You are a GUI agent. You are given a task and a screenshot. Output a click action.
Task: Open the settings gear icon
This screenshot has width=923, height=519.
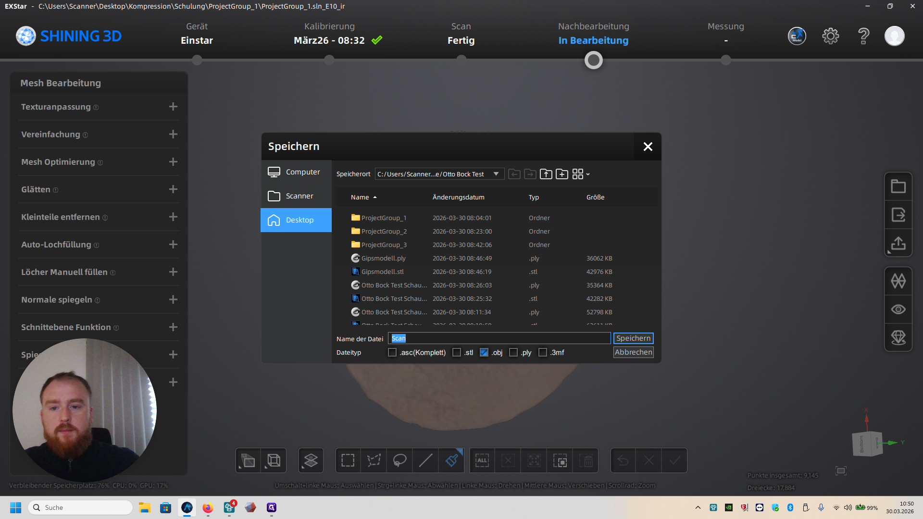[x=830, y=36]
